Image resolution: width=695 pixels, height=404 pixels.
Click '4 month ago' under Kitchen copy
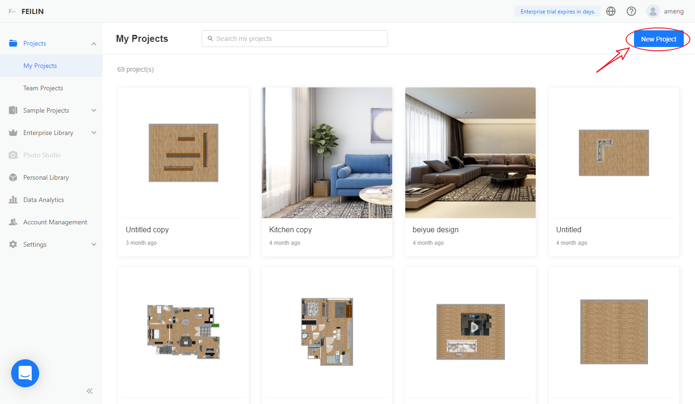click(285, 243)
